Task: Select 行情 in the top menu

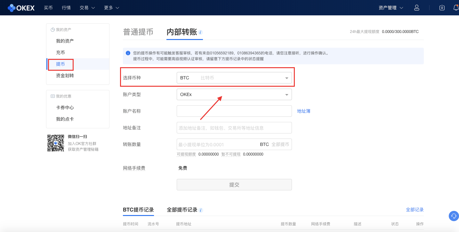Action: [x=66, y=7]
